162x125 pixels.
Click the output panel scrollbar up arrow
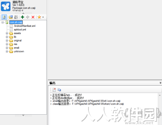tap(160, 95)
